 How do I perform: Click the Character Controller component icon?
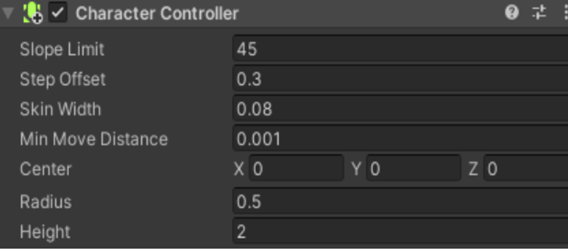32,13
